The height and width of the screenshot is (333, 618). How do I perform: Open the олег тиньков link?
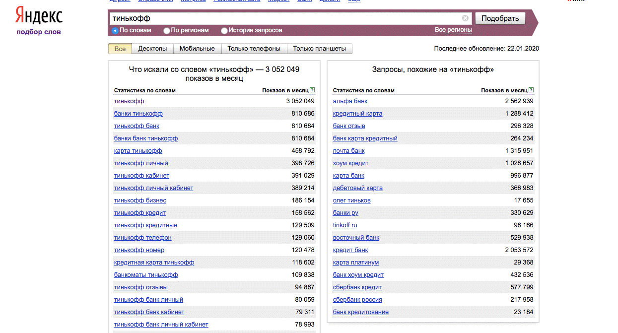point(351,200)
